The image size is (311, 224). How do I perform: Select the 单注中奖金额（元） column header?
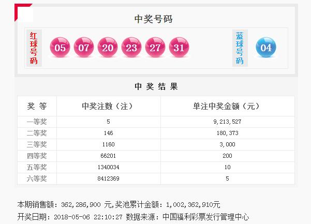click(x=227, y=106)
